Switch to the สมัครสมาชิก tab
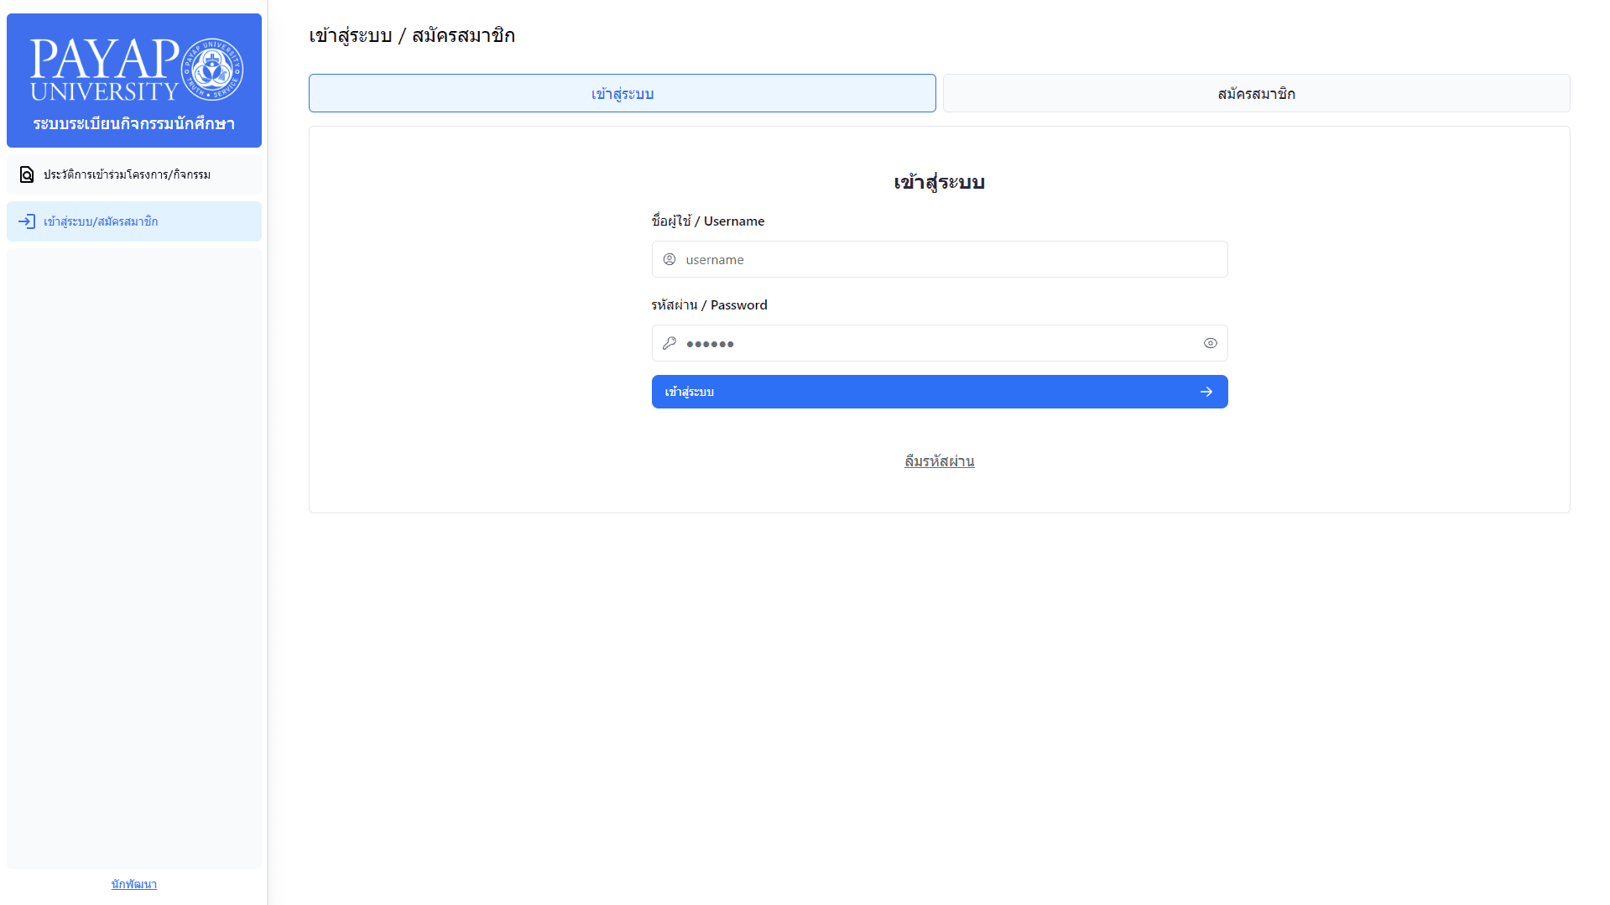The width and height of the screenshot is (1610, 905). (1256, 93)
